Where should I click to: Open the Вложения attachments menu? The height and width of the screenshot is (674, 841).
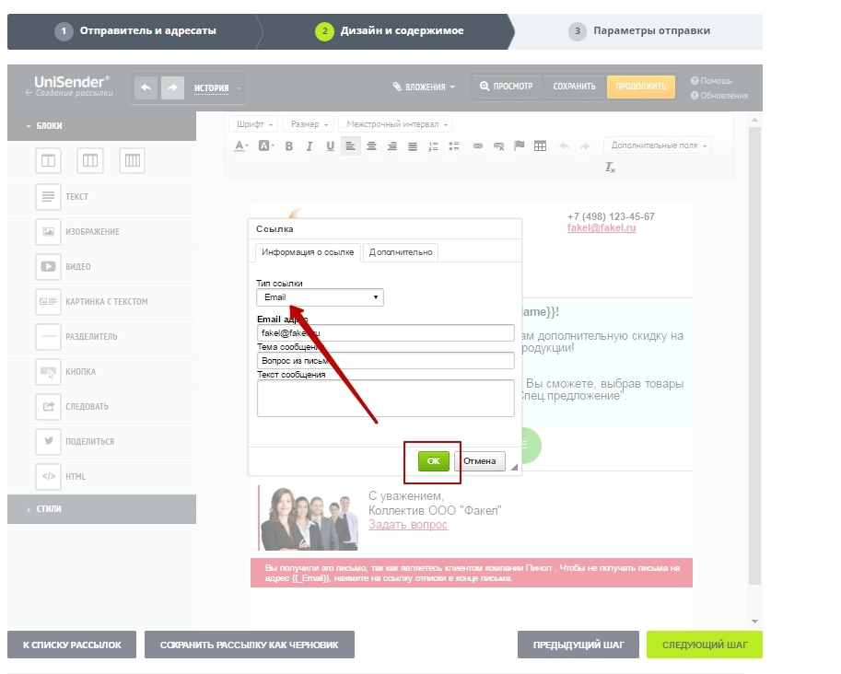point(424,87)
